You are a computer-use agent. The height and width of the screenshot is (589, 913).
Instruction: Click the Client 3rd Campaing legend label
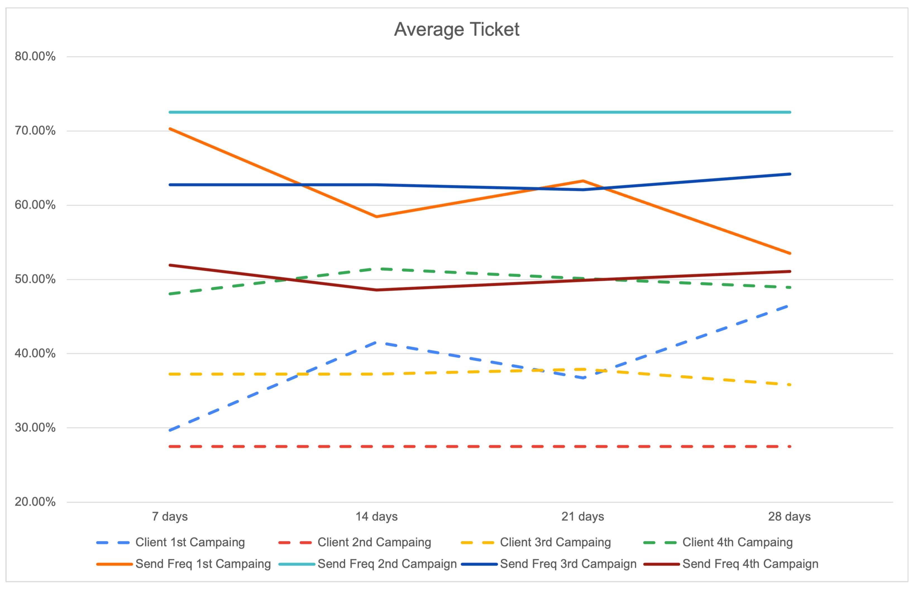click(555, 542)
